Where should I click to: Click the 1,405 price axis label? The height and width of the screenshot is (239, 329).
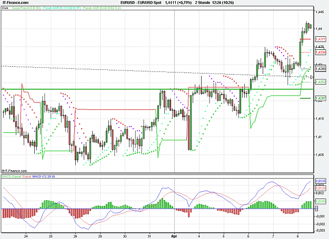click(320, 154)
